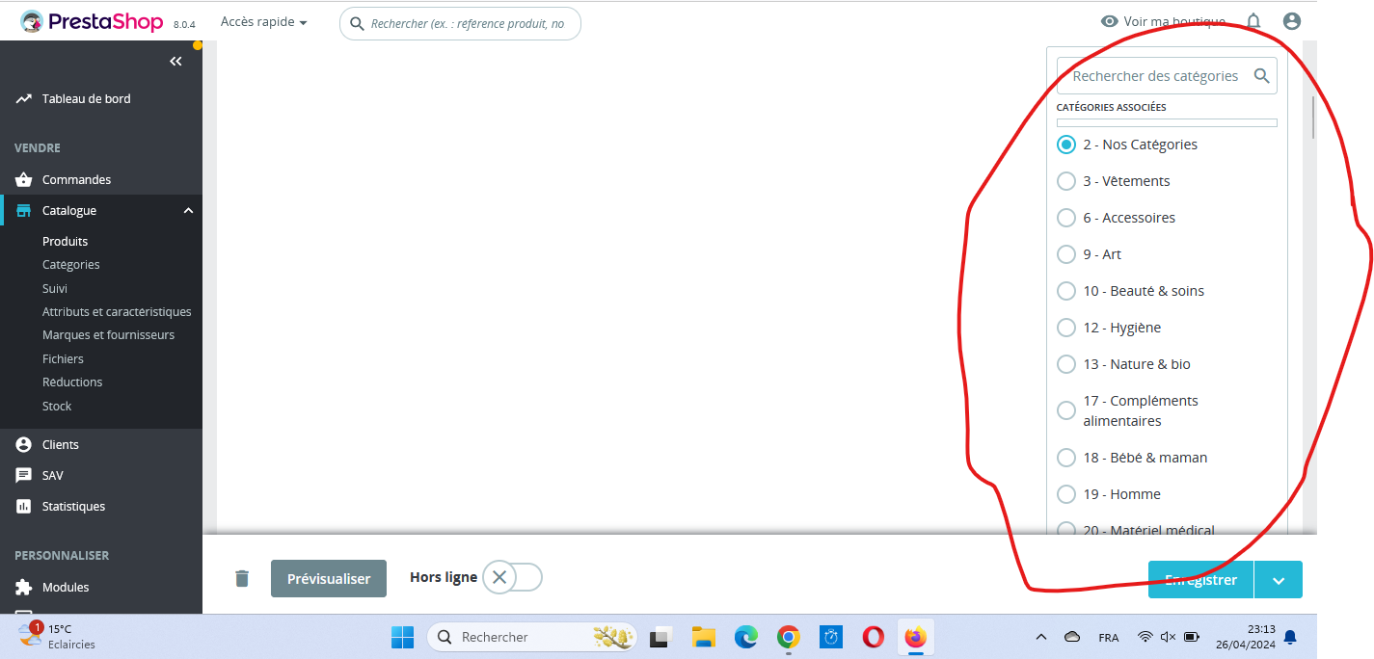The width and height of the screenshot is (1374, 659).
Task: Click the Prévisualiser button
Action: point(329,579)
